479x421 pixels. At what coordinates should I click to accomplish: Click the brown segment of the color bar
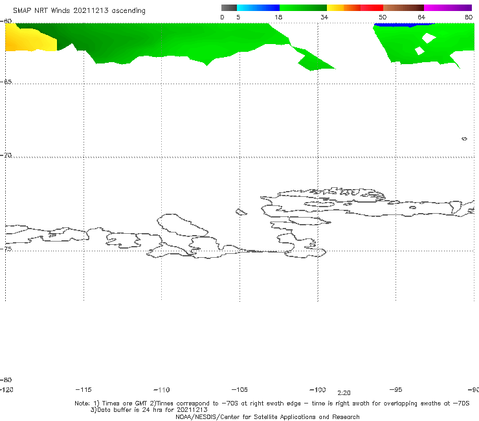tap(403, 8)
